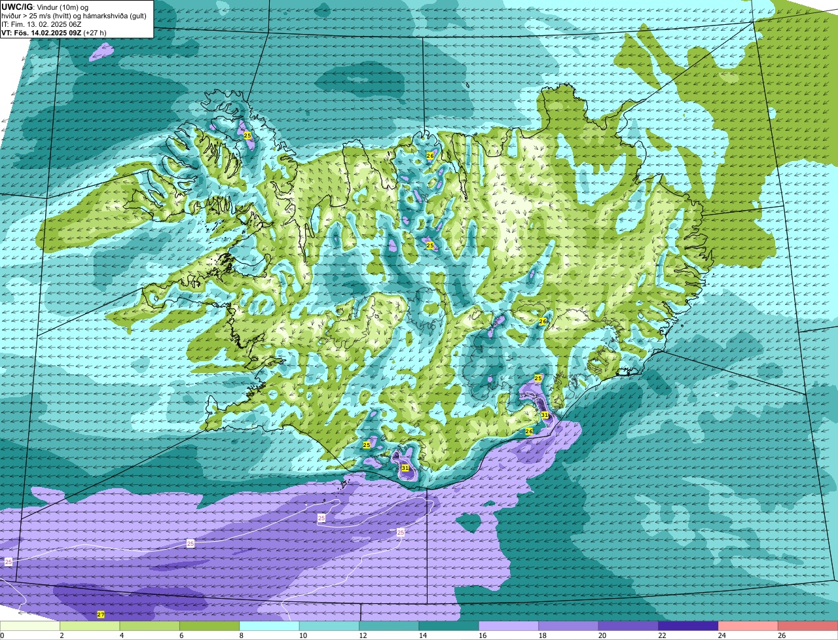Select the 24–26 m/s pink swatch

pos(748,626)
